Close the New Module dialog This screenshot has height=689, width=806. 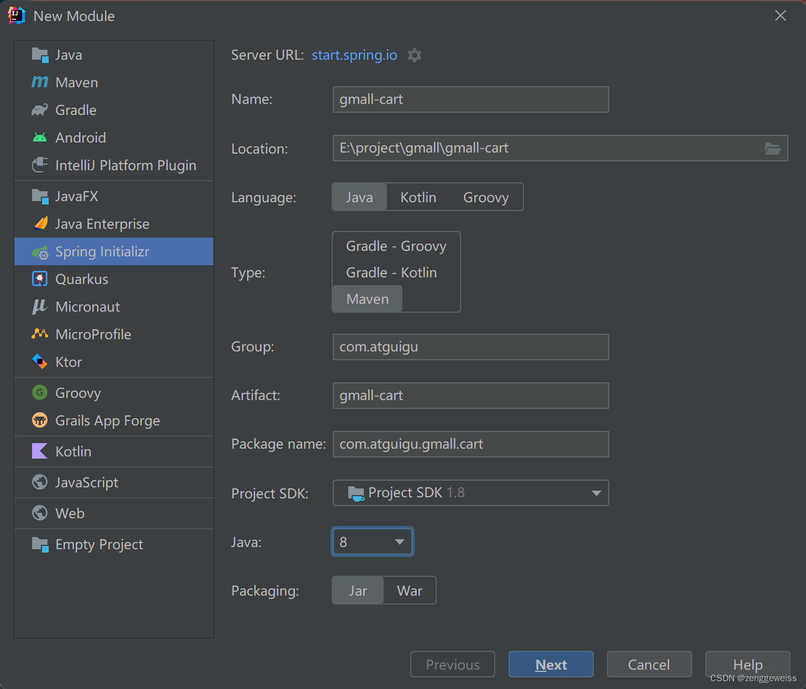(781, 15)
